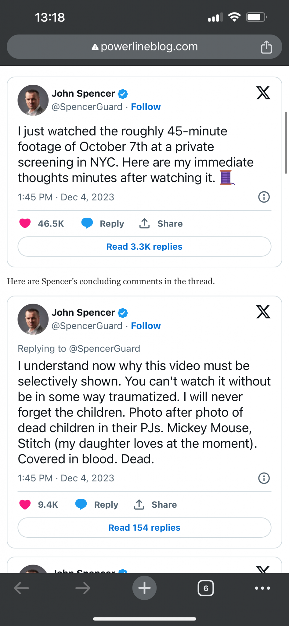Open the X logo on the second tweet

(263, 312)
